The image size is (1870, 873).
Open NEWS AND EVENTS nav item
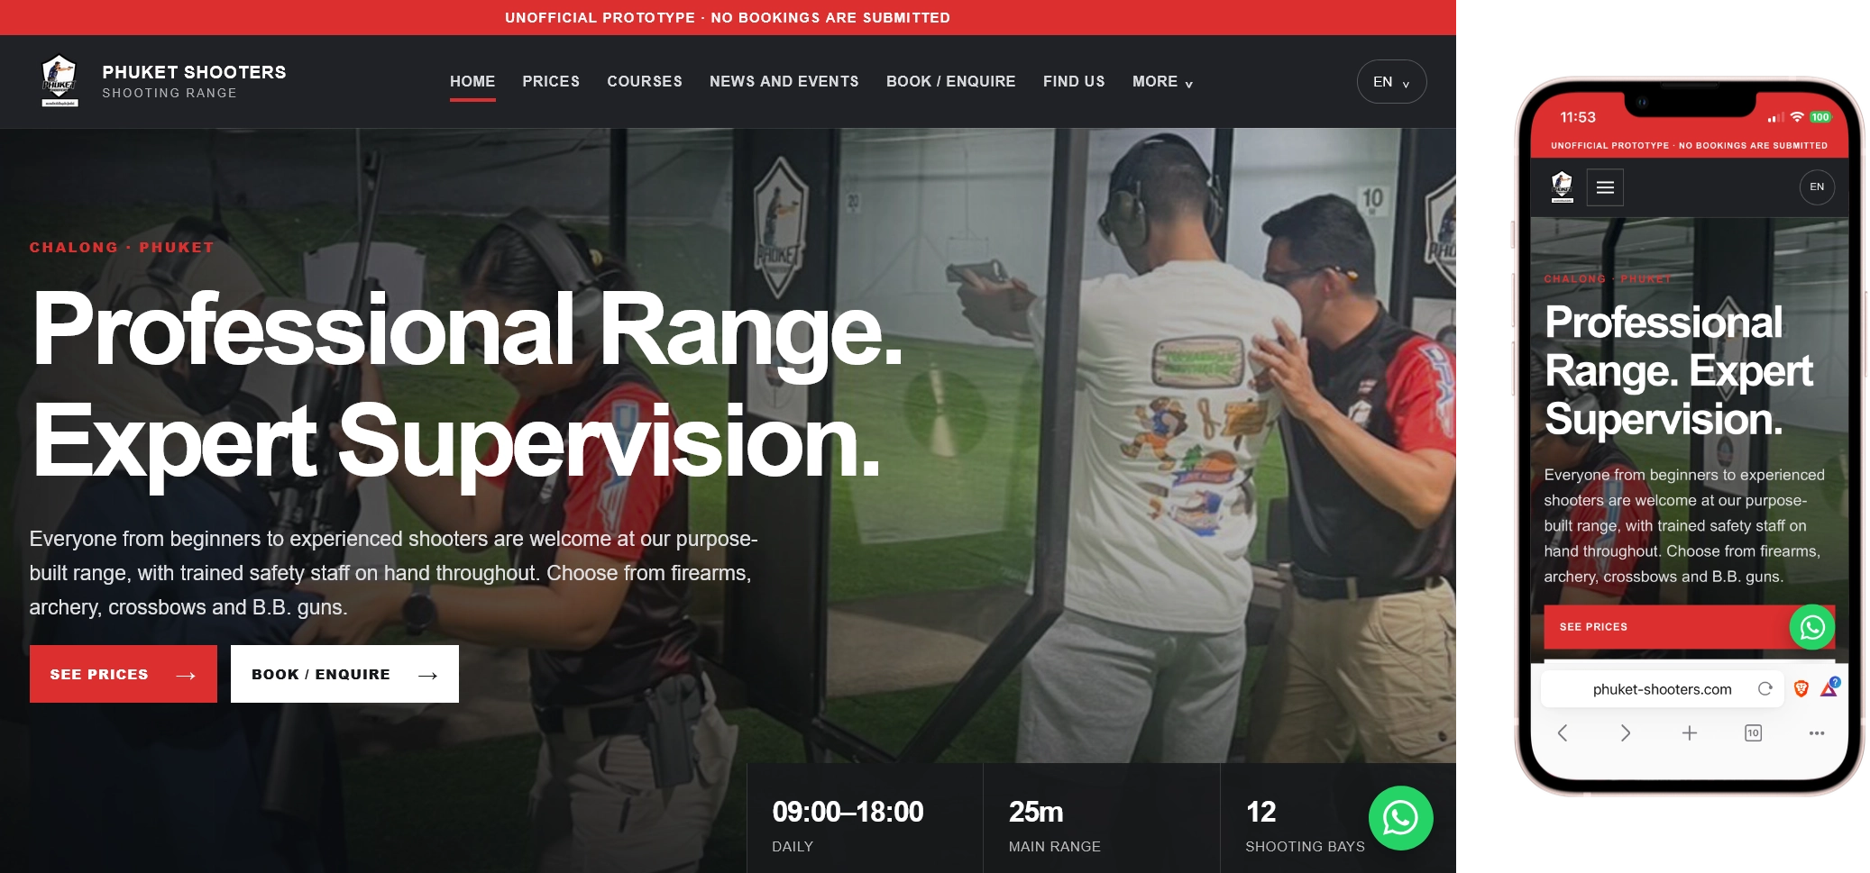pyautogui.click(x=784, y=82)
